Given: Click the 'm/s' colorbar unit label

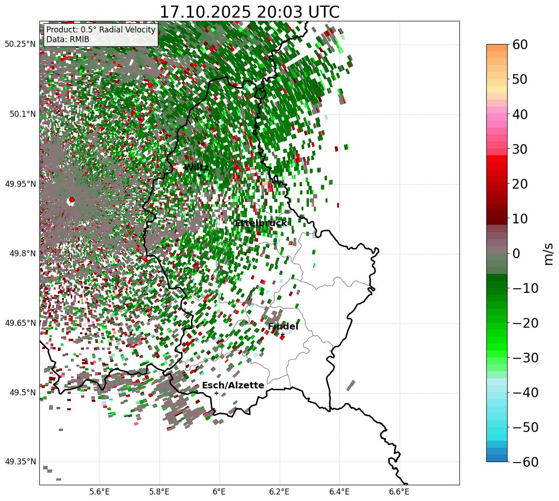Looking at the screenshot, I should pyautogui.click(x=548, y=254).
